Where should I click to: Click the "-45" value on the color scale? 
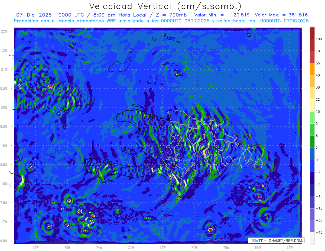pos(319,233)
